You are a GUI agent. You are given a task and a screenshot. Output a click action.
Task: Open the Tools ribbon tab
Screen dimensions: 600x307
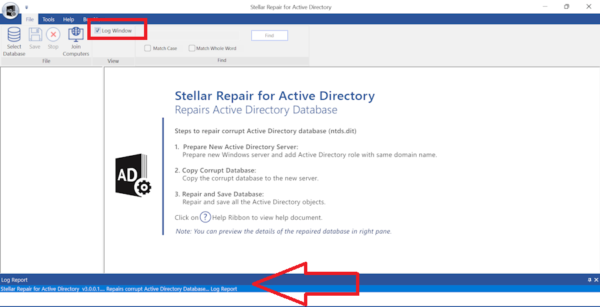pyautogui.click(x=49, y=19)
